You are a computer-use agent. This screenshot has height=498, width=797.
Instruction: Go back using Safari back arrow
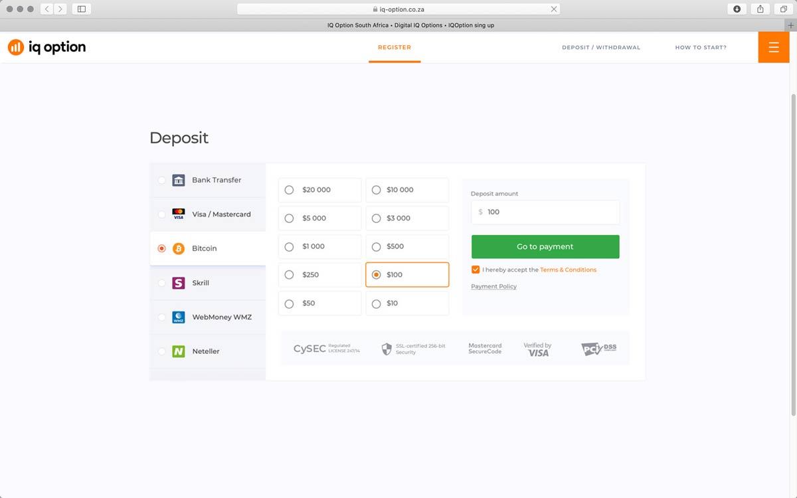[x=47, y=9]
